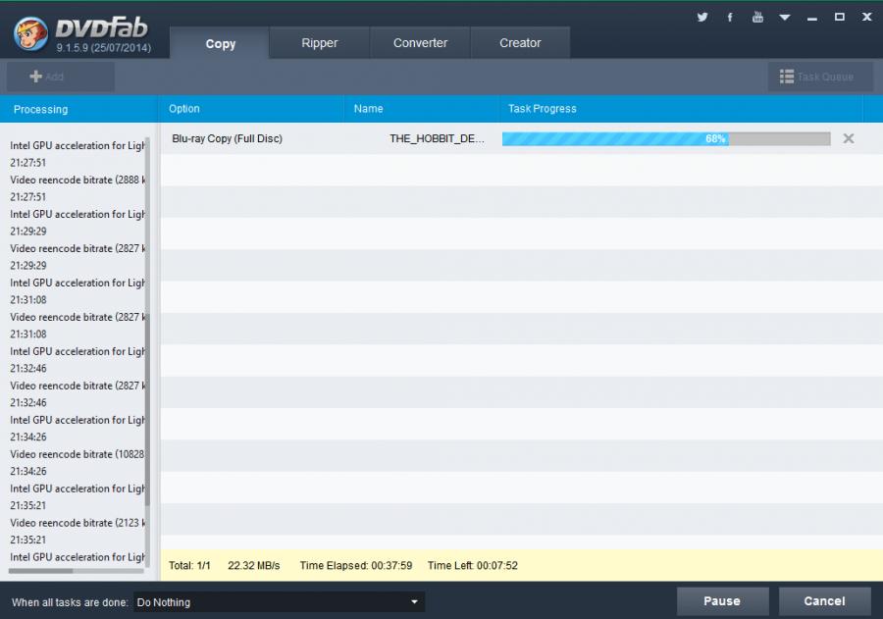Open the Facebook link icon
883x619 pixels.
pyautogui.click(x=730, y=18)
